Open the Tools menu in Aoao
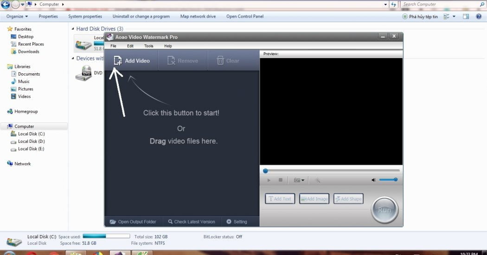Image resolution: width=487 pixels, height=255 pixels. pyautogui.click(x=148, y=46)
